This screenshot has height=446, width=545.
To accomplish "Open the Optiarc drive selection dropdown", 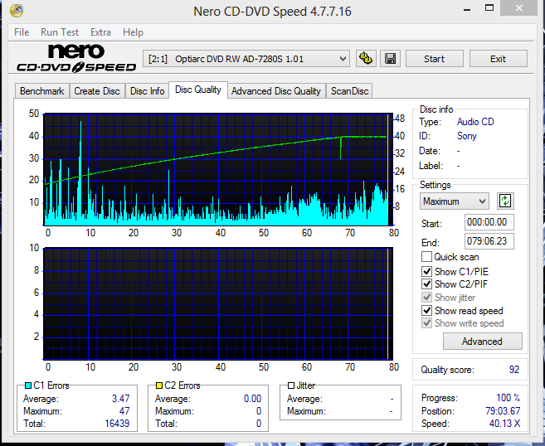I will (x=246, y=59).
